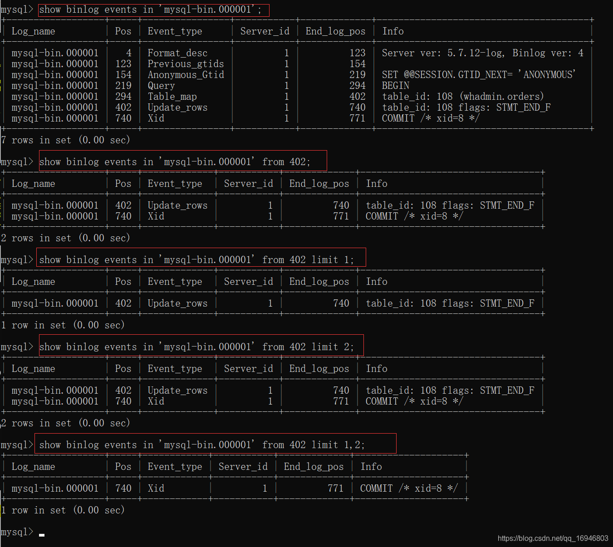Image resolution: width=613 pixels, height=547 pixels.
Task: Click 'Server ver: 5.7.12-log, Binlog ver: 4' info
Action: point(483,53)
